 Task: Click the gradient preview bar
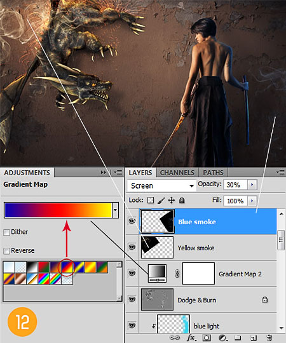click(x=58, y=210)
